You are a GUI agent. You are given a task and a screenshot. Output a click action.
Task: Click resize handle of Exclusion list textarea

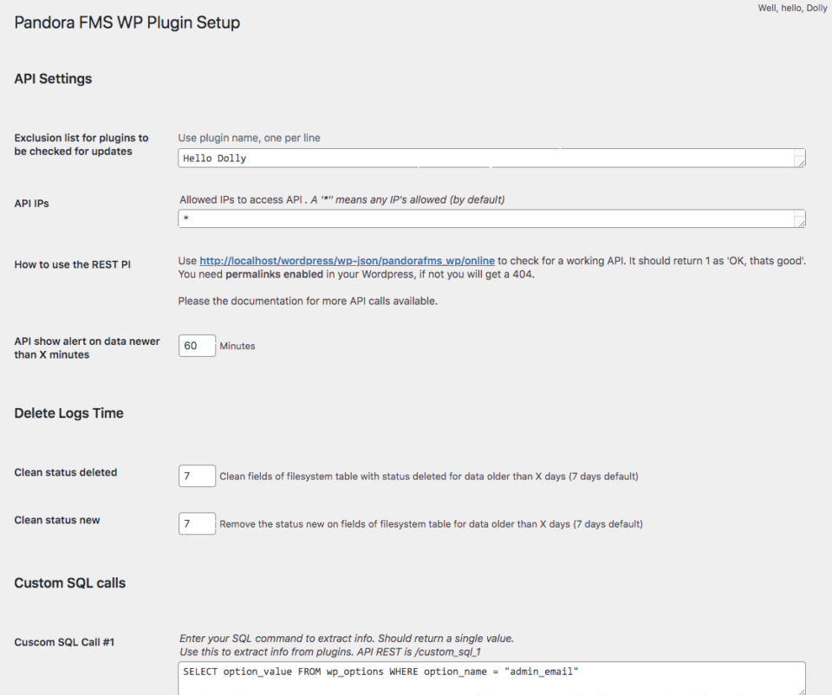pos(801,163)
